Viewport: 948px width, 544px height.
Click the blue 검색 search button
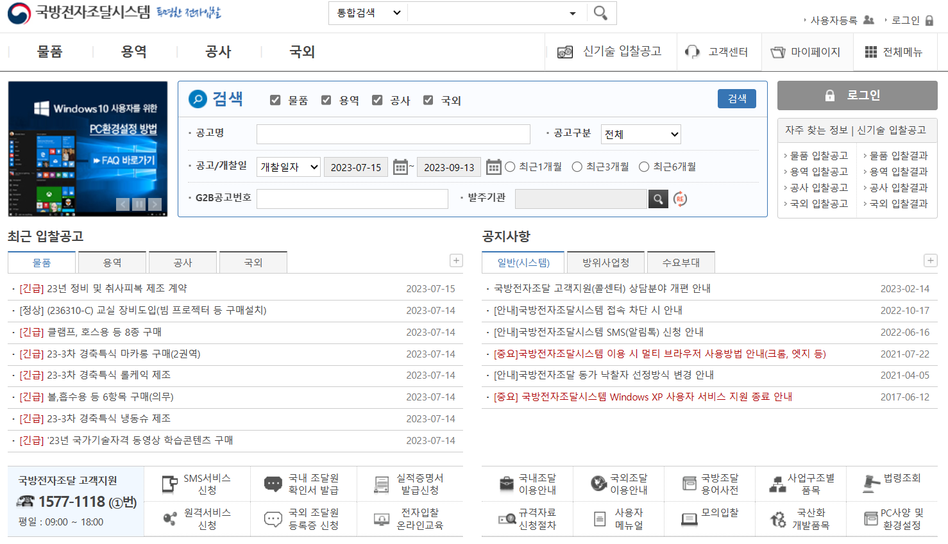[x=736, y=98]
